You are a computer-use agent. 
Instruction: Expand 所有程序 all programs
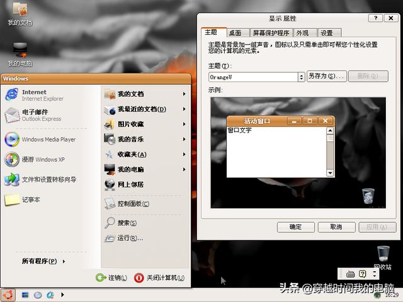click(x=43, y=261)
